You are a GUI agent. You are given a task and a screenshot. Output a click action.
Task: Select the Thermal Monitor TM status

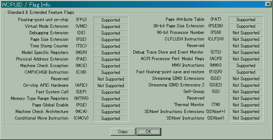(246, 105)
